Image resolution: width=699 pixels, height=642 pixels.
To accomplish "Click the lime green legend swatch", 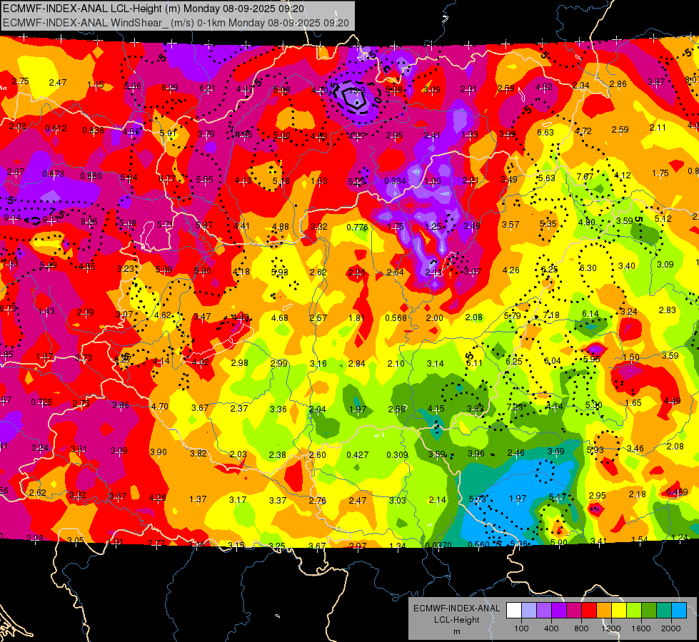I will [634, 611].
